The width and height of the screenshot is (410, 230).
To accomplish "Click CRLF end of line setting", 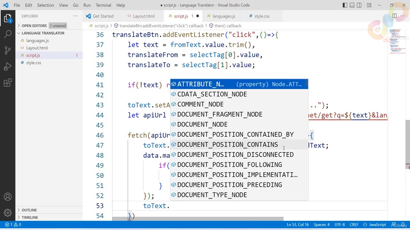I will tap(354, 225).
